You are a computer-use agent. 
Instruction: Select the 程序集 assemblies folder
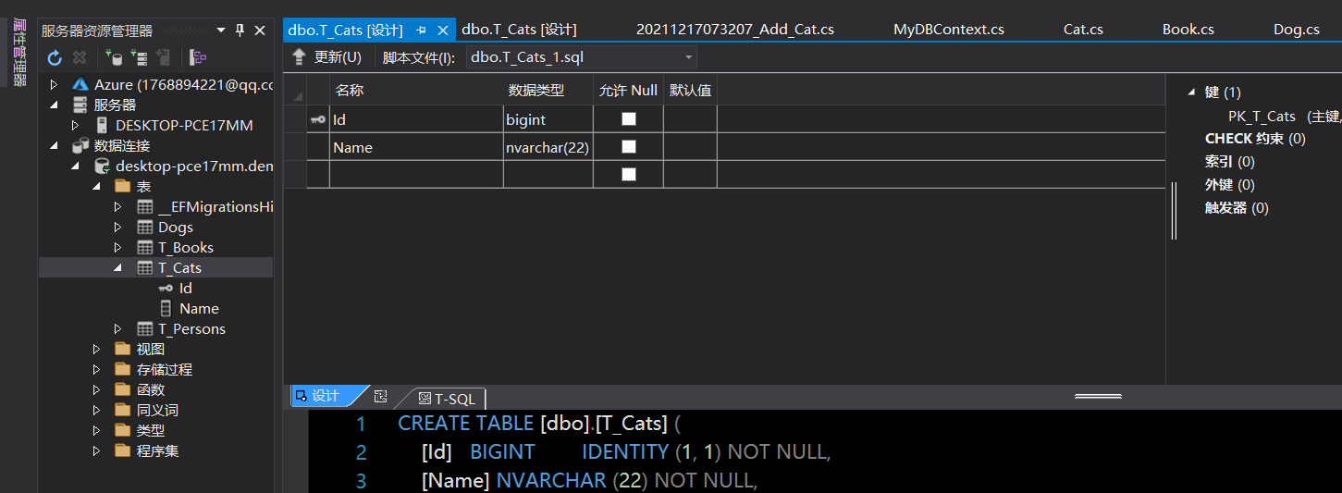(157, 451)
